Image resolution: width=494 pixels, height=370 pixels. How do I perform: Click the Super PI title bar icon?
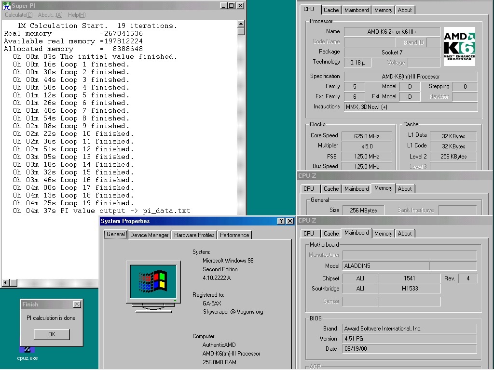click(6, 6)
